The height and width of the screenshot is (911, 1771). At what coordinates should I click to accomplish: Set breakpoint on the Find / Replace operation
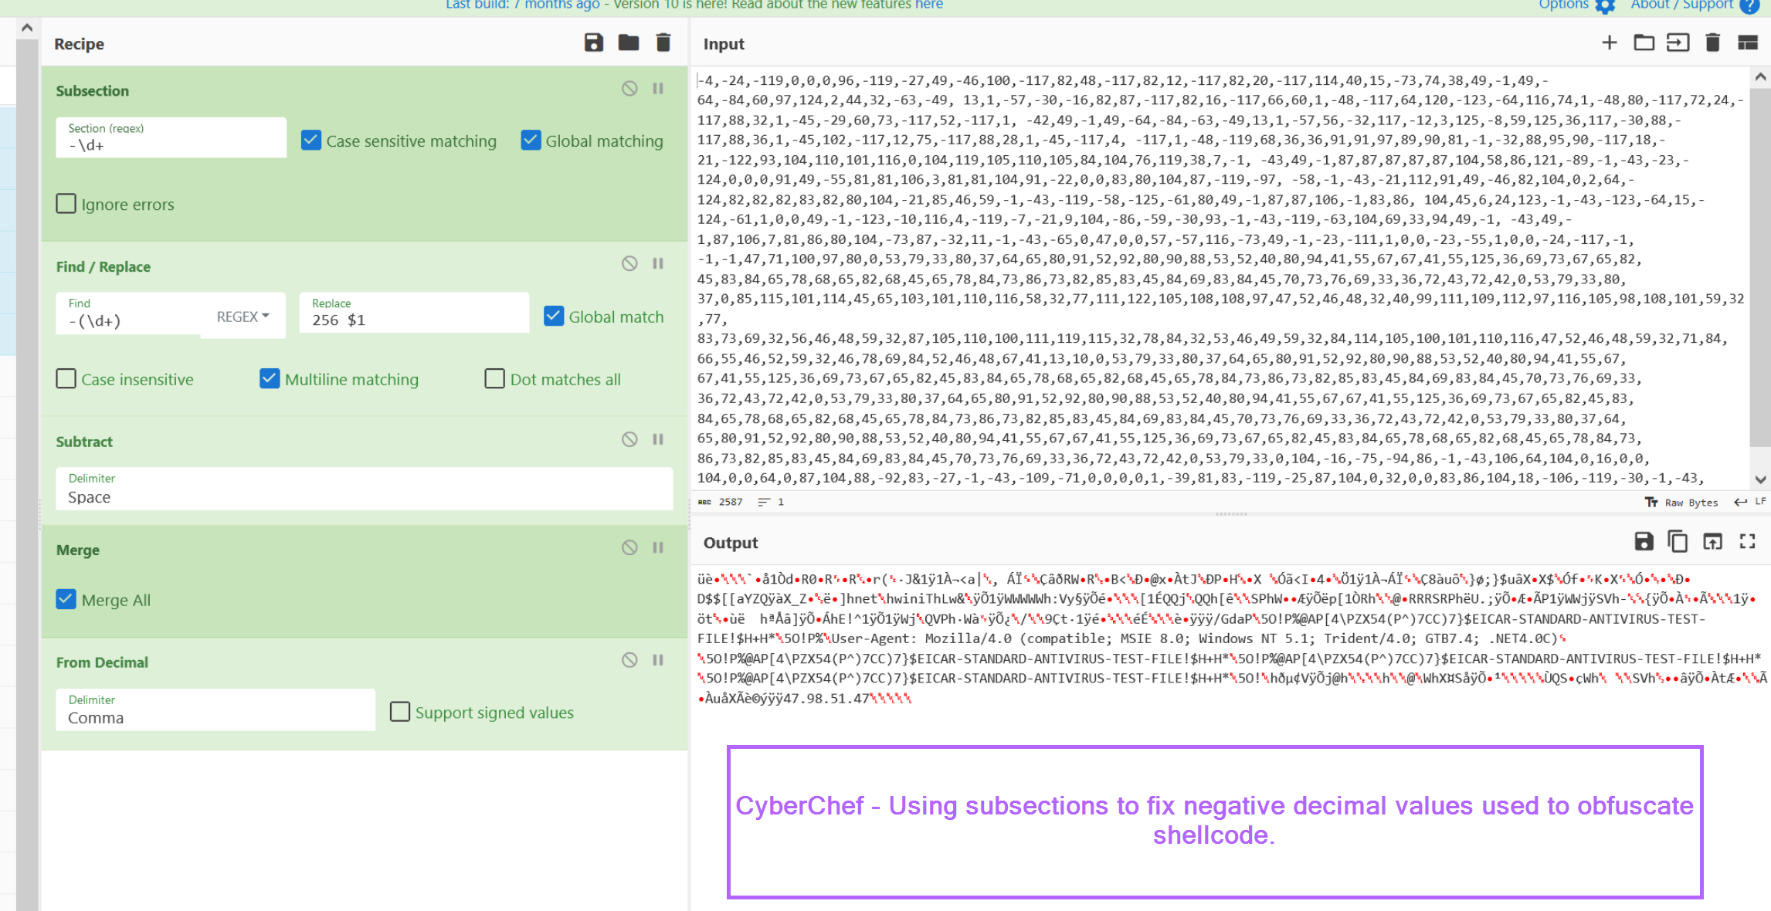pyautogui.click(x=658, y=264)
